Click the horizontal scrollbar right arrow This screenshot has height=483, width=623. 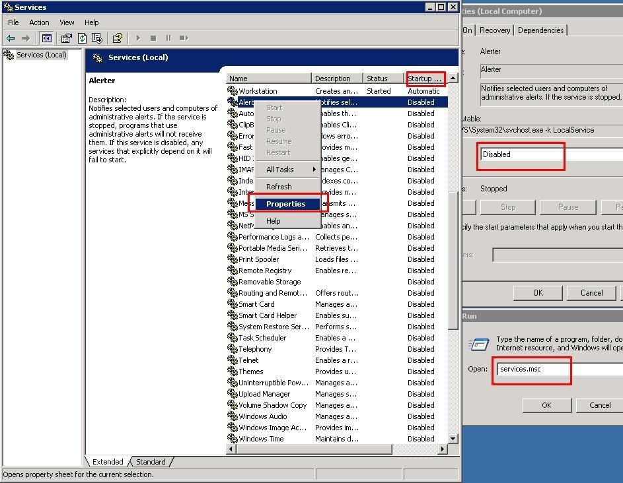coord(442,449)
